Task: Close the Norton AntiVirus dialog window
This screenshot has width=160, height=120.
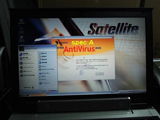Action: tap(113, 37)
